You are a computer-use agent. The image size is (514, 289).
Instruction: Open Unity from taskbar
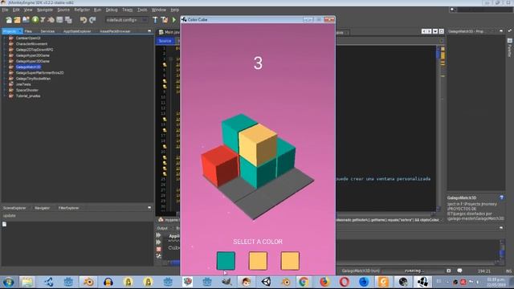(266, 282)
